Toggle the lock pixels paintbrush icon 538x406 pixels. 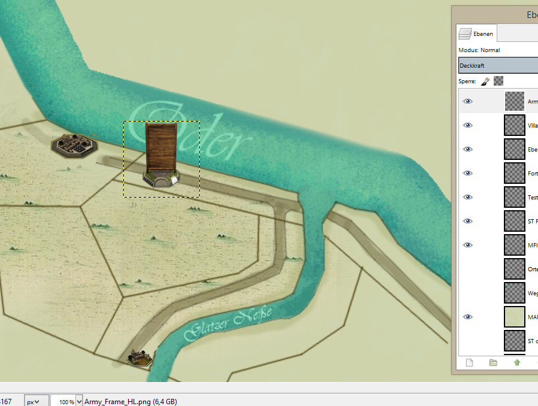point(486,81)
